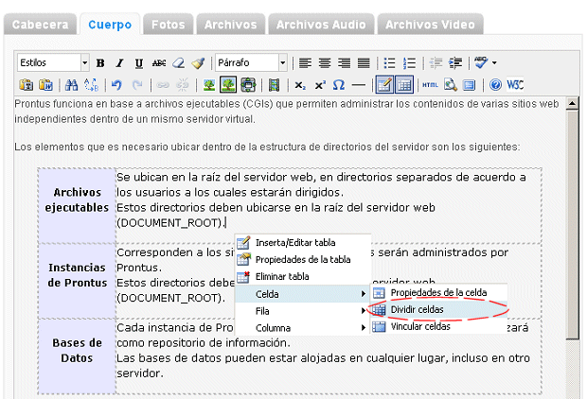The width and height of the screenshot is (587, 399).
Task: Click the Archivos ejecutables table cell
Action: point(77,206)
